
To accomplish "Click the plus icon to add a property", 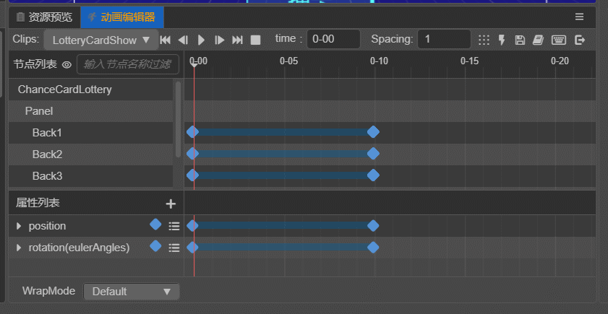I will (171, 204).
